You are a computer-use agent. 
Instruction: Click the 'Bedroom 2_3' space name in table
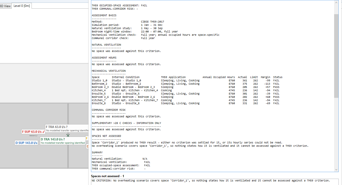[x=100, y=87]
